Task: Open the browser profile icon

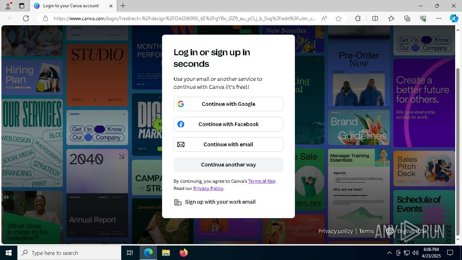Action: click(x=8, y=6)
